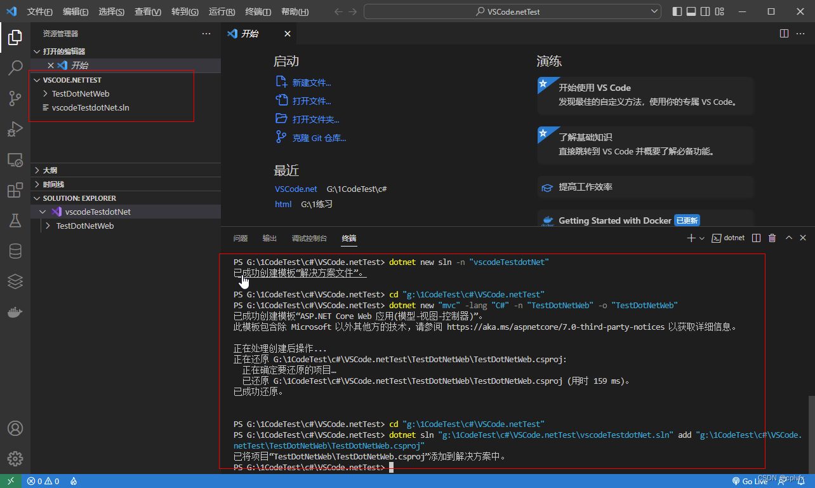
Task: Expand TestDotNetWeb project in Solution Explorer
Action: [48, 226]
